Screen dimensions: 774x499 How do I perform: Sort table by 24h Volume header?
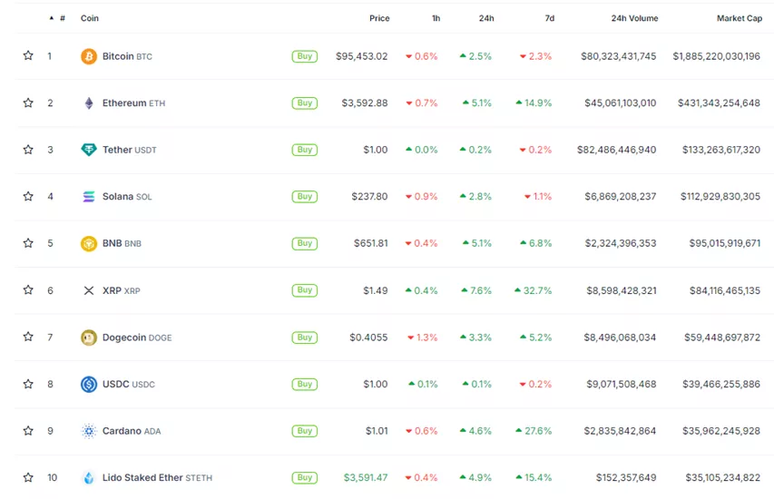[634, 18]
